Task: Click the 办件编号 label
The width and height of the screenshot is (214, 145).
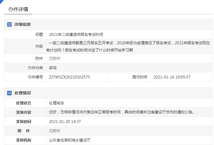Action: tap(35, 77)
